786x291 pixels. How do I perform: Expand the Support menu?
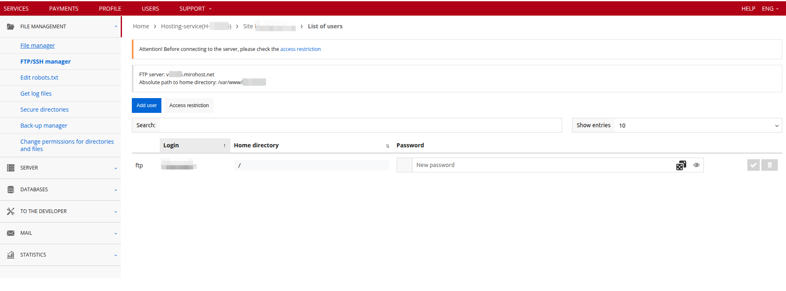[x=195, y=9]
